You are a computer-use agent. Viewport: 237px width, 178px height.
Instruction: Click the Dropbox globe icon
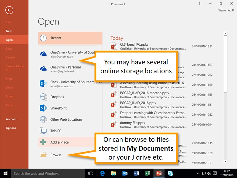(x=44, y=97)
